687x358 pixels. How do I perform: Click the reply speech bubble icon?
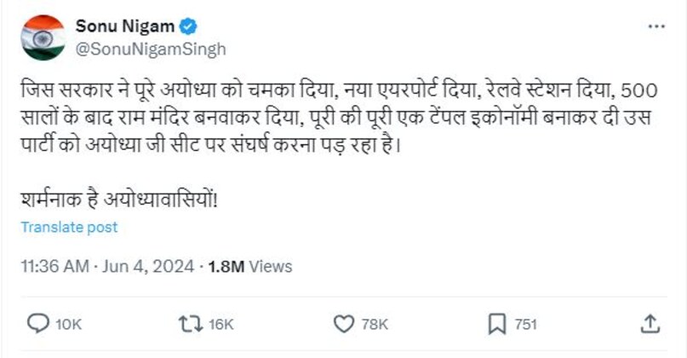[39, 324]
